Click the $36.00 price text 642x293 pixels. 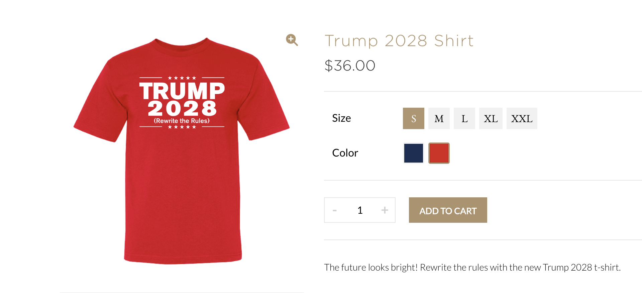tap(350, 66)
